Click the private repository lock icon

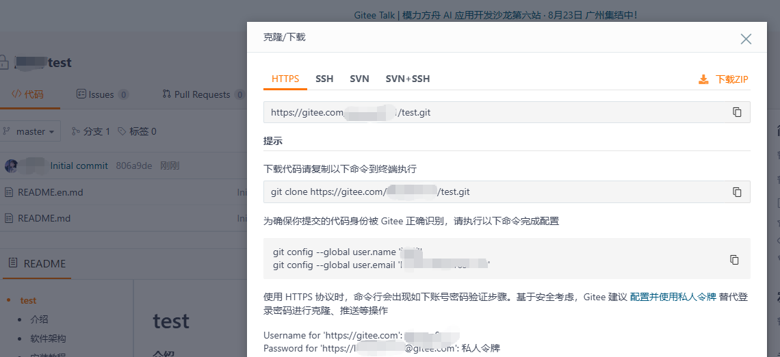(x=3, y=63)
